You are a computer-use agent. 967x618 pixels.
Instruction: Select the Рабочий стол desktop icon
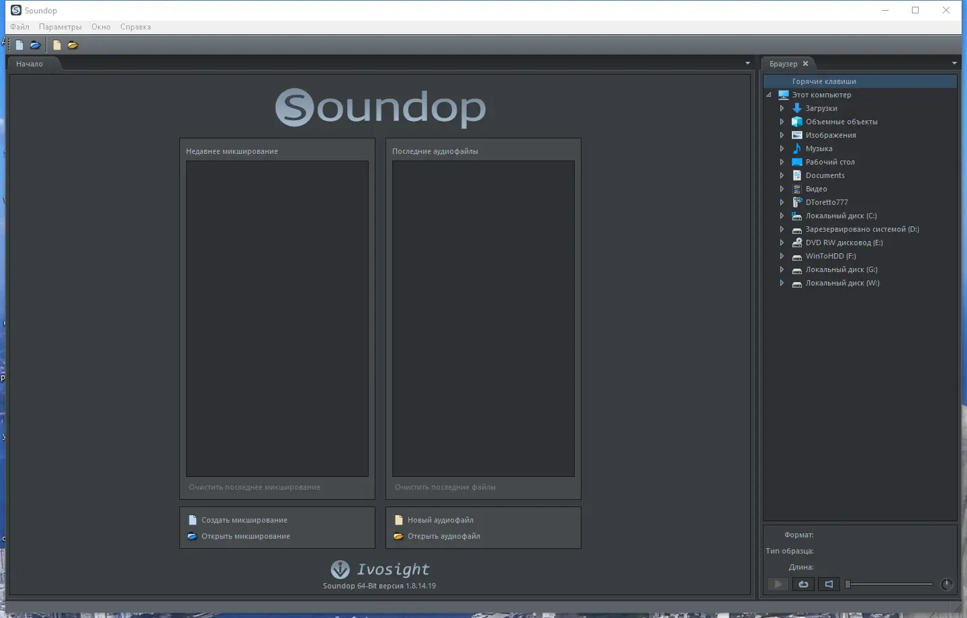(x=797, y=162)
